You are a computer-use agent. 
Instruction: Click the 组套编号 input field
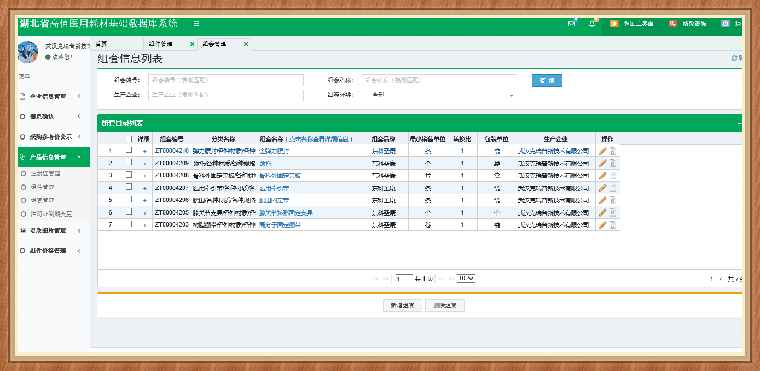coord(225,80)
